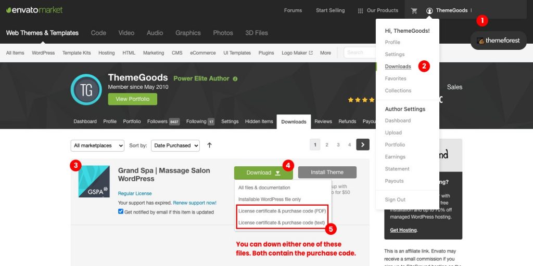
Task: Click the TG author avatar
Action: pyautogui.click(x=86, y=89)
